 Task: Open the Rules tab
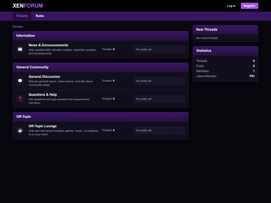(x=40, y=16)
